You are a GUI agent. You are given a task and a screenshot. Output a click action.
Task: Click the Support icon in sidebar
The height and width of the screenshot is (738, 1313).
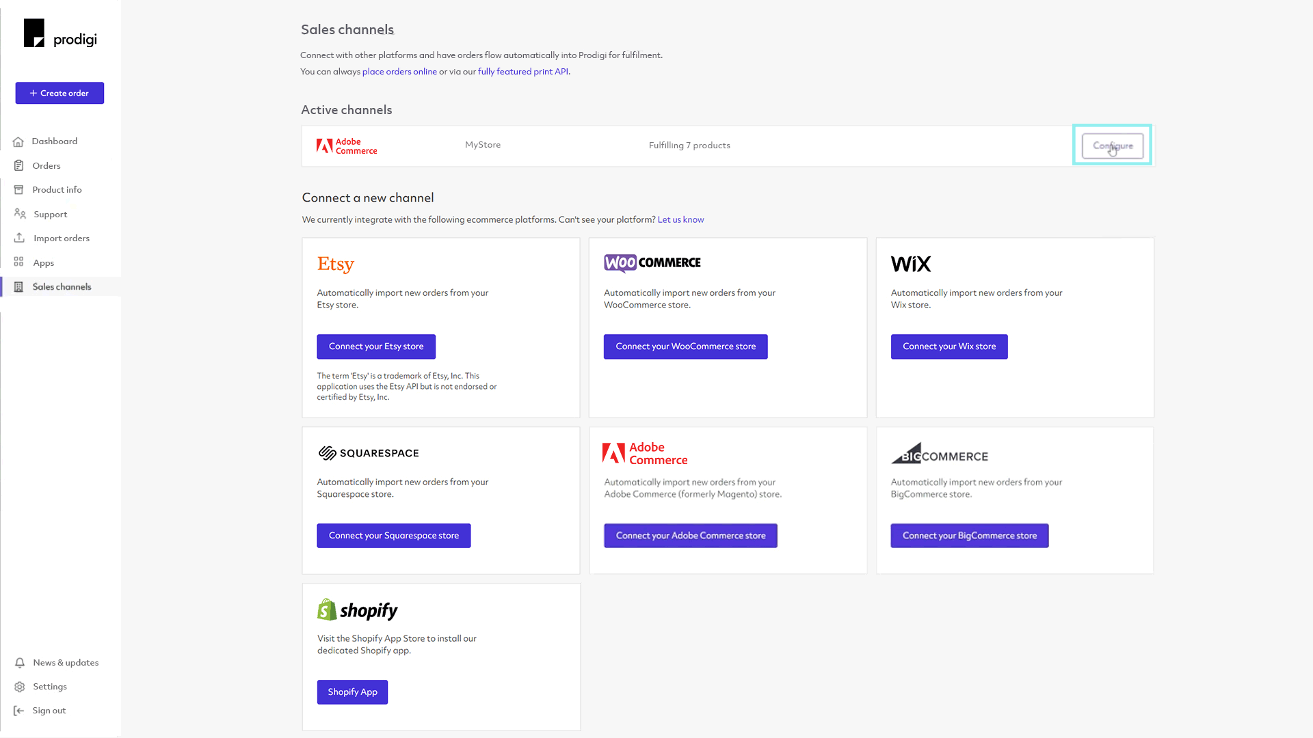(x=20, y=214)
